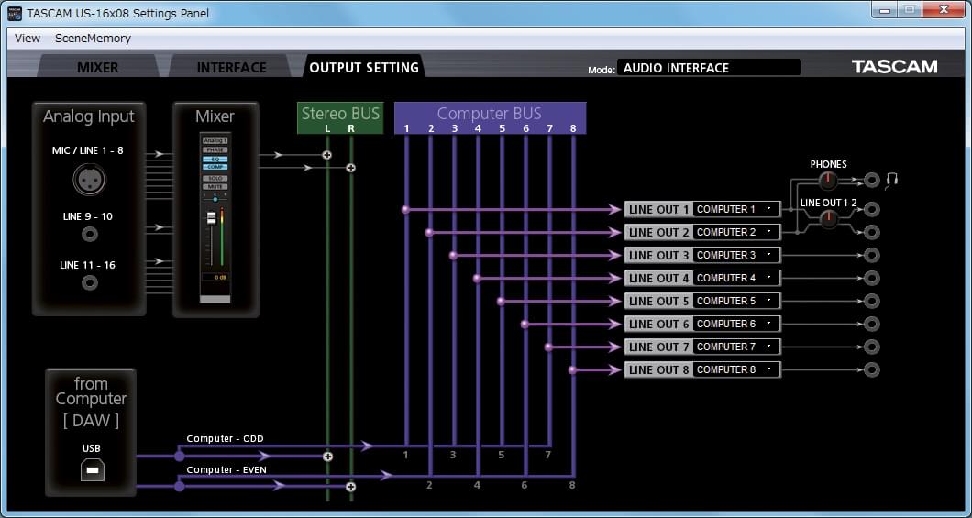The image size is (972, 518).
Task: Click the LINE OUT 3 output jack icon
Action: (871, 255)
